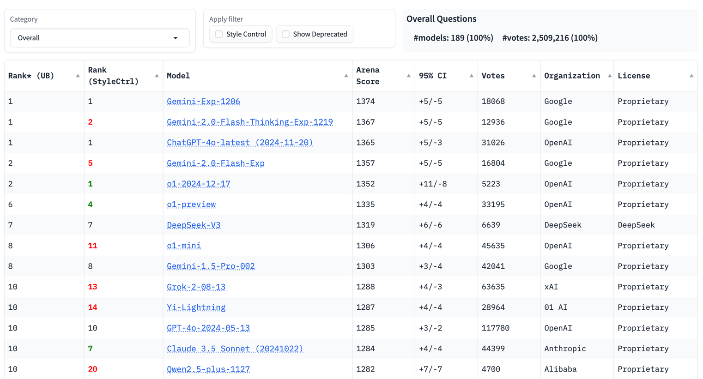This screenshot has height=379, width=703.
Task: Sort by Rank* (UB) column arrow
Action: [78, 76]
